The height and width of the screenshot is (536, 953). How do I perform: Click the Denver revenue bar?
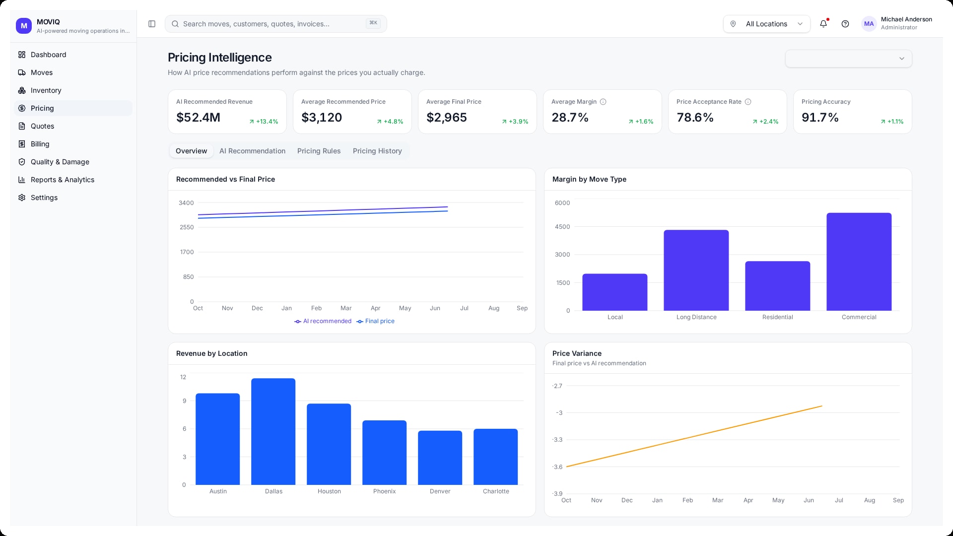[440, 458]
